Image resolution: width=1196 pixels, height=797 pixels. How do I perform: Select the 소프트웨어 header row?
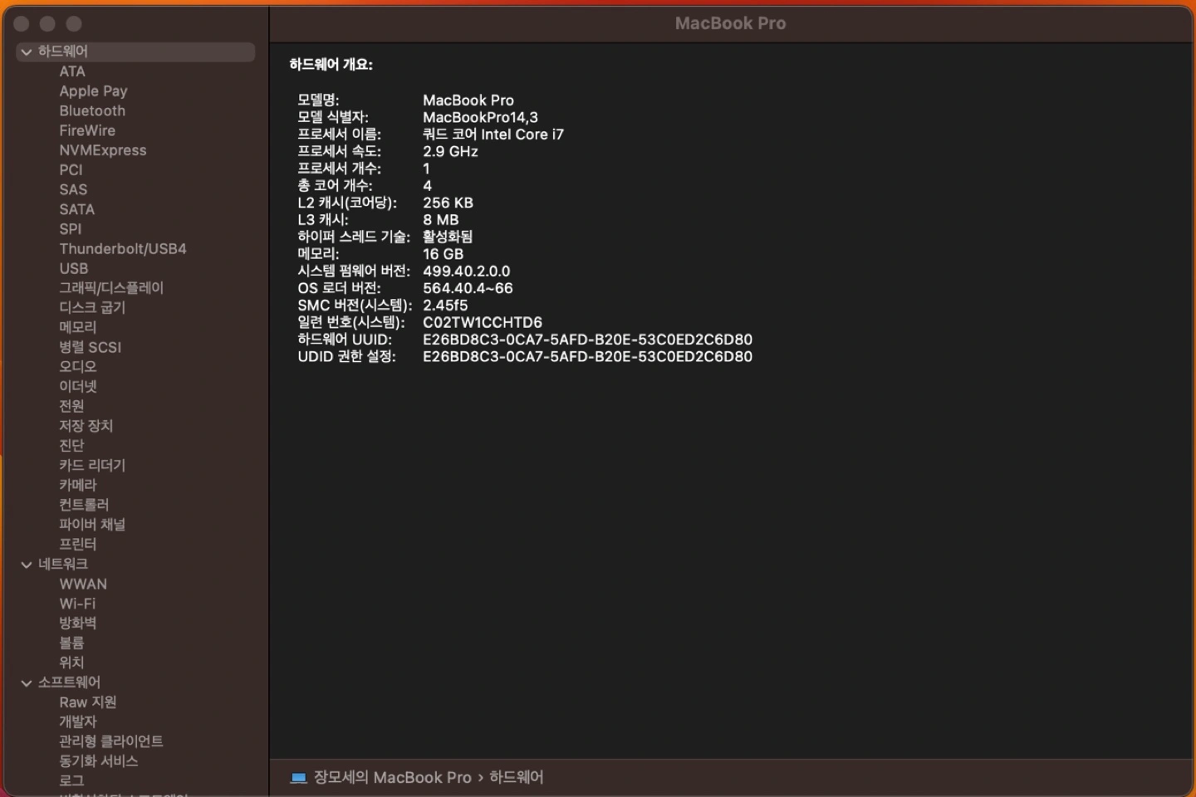click(135, 683)
